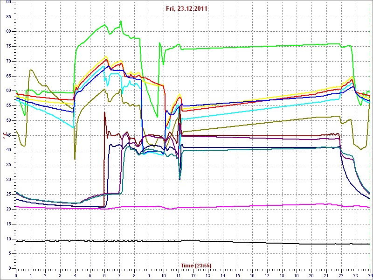Image resolution: width=373 pixels, height=280 pixels.
Task: Click hour 23 on the time axis
Action: click(x=356, y=275)
